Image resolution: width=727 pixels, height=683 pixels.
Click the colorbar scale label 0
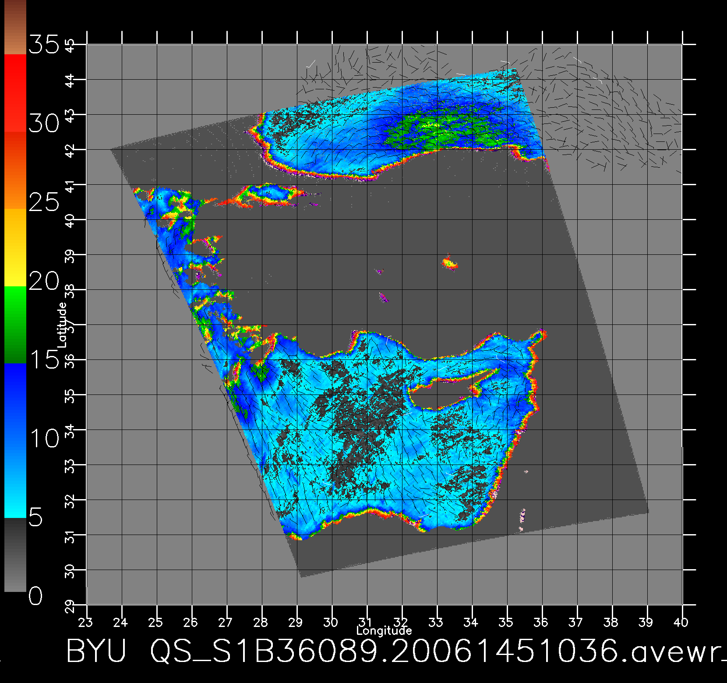(36, 596)
